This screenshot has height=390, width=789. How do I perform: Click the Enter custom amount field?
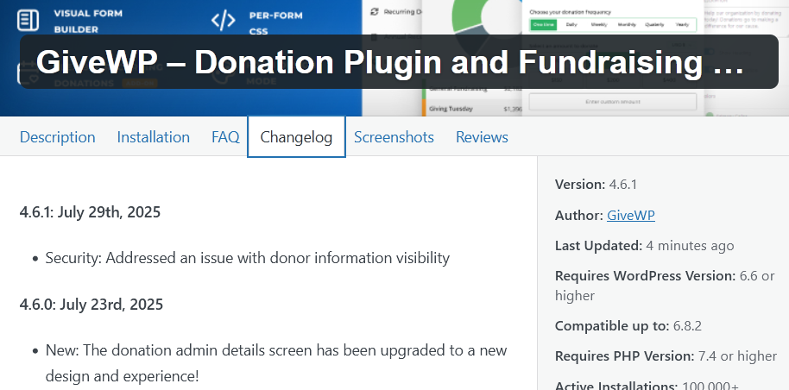point(612,102)
